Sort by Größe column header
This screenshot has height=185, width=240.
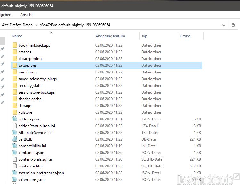(x=185, y=36)
